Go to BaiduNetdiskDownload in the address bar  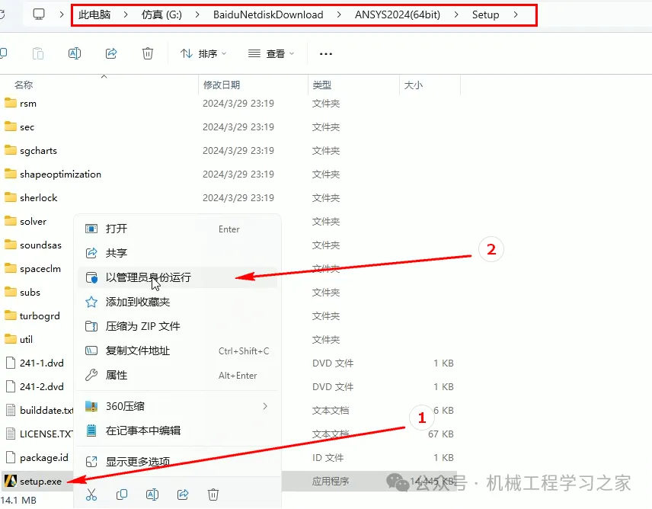tap(268, 14)
